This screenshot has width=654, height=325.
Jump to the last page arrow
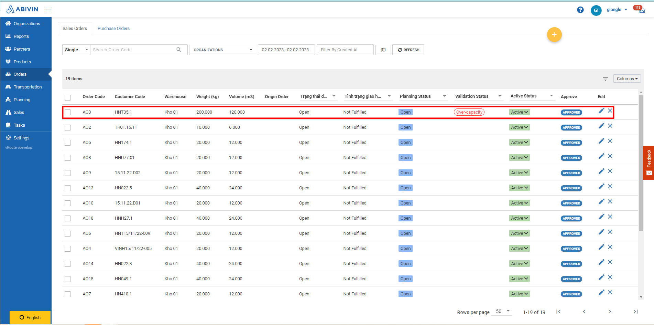[x=635, y=312]
